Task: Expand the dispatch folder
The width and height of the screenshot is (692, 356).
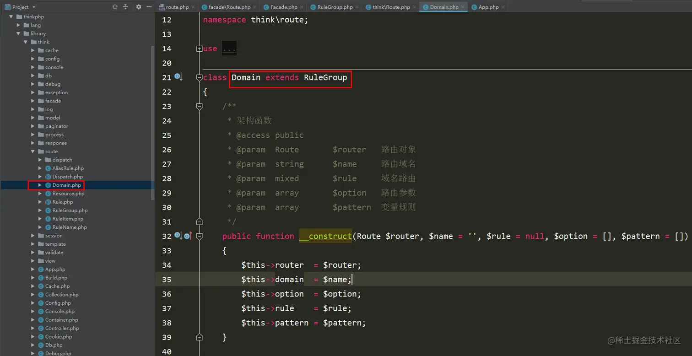Action: pos(40,160)
